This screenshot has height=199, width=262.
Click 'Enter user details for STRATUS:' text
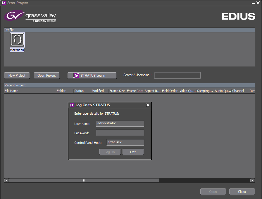96,114
